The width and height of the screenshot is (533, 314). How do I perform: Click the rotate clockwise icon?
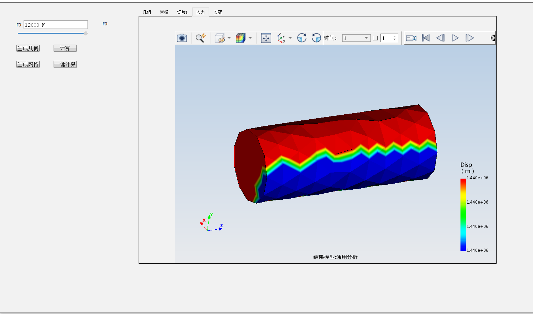coord(302,38)
